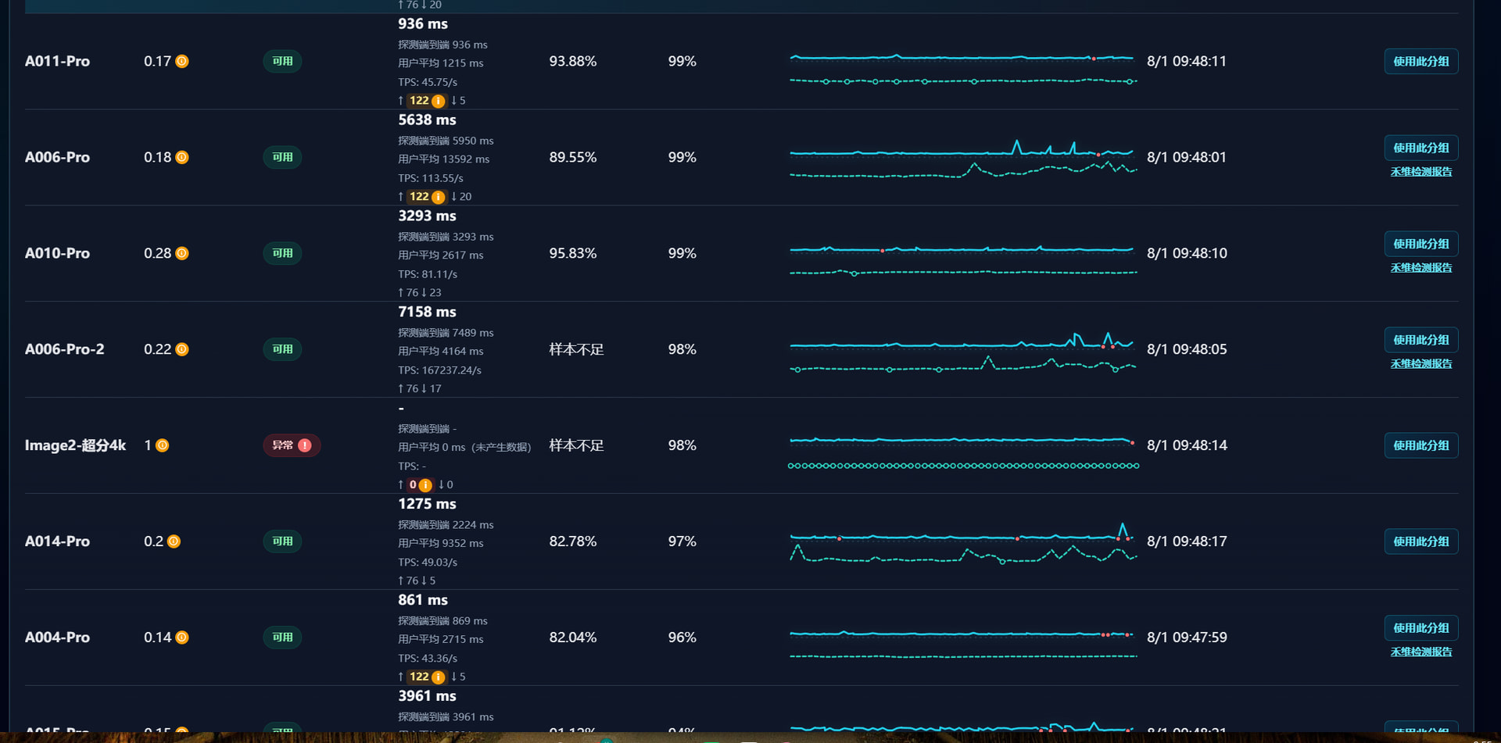This screenshot has height=743, width=1501.
Task: Click the info icon next to 0 in Image2-超分4k row
Action: [425, 485]
